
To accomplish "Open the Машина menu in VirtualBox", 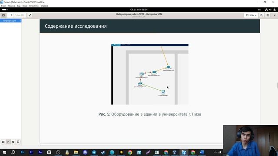I will click(x=11, y=6).
